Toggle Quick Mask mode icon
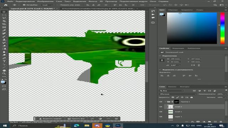 click(x=4, y=86)
